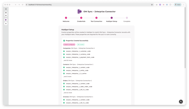The width and height of the screenshot is (189, 109).
Task: Reload the page with the refresh icon
Action: (22, 5)
